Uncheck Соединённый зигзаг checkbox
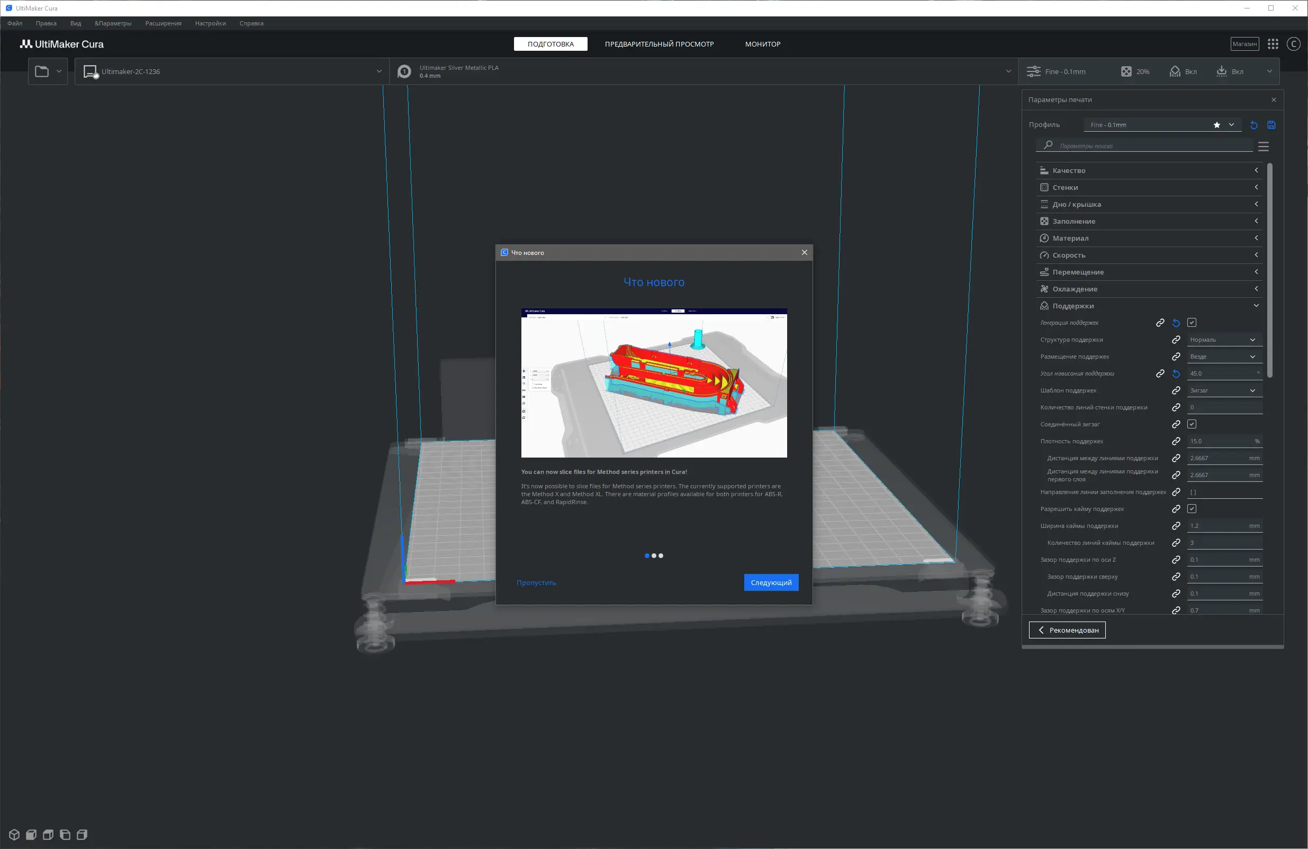Viewport: 1308px width, 849px height. tap(1192, 424)
